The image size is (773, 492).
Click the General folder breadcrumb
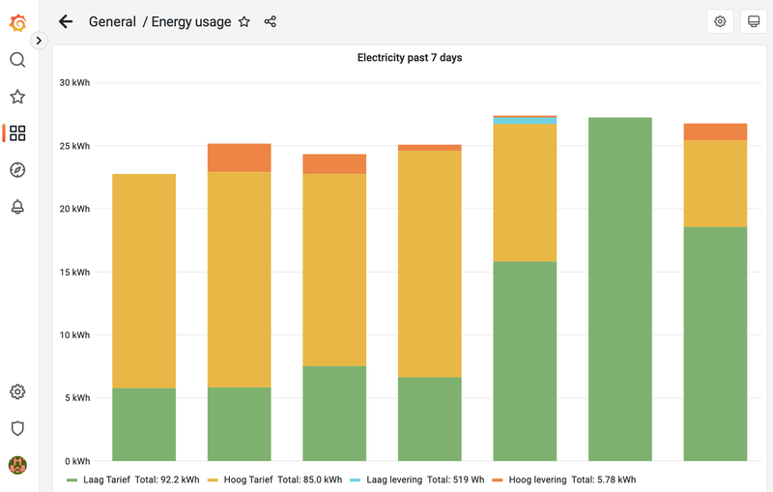tap(112, 21)
